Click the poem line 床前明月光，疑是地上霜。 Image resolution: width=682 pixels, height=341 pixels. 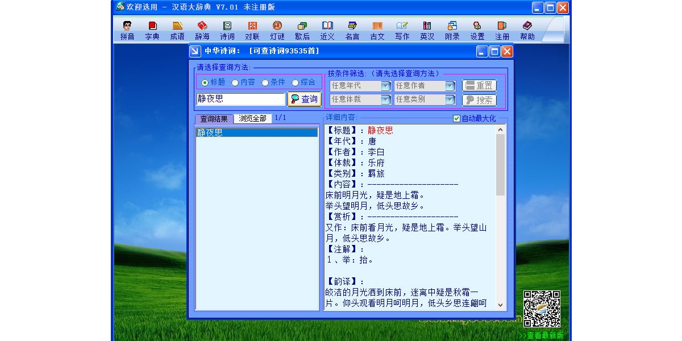(375, 195)
